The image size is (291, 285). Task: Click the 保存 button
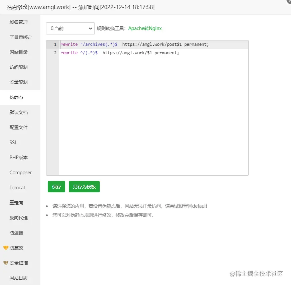pyautogui.click(x=56, y=187)
